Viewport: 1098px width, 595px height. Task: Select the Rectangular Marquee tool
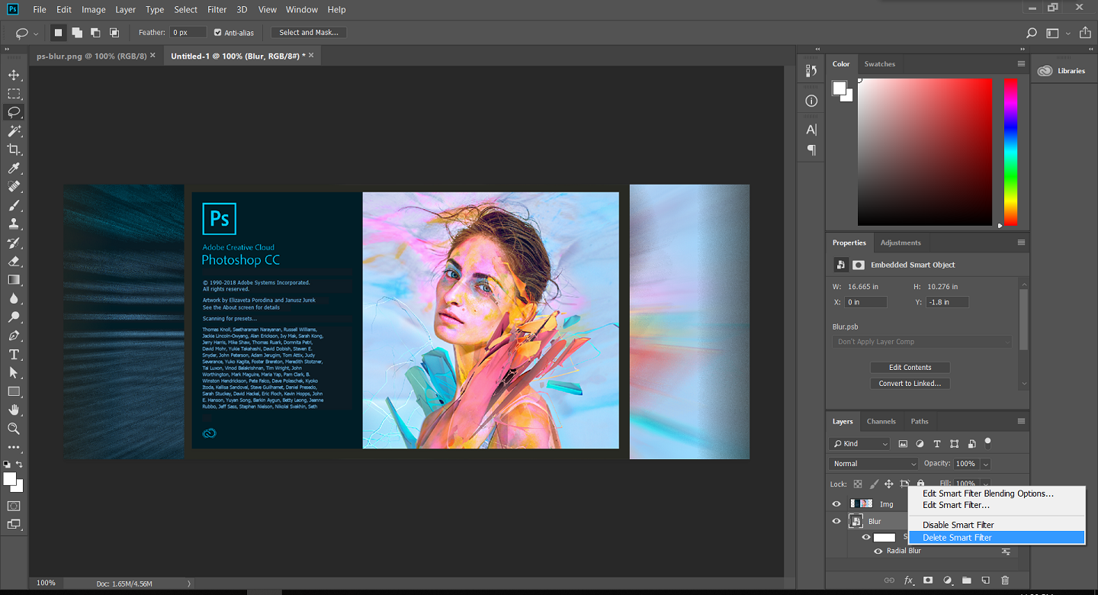pos(14,94)
